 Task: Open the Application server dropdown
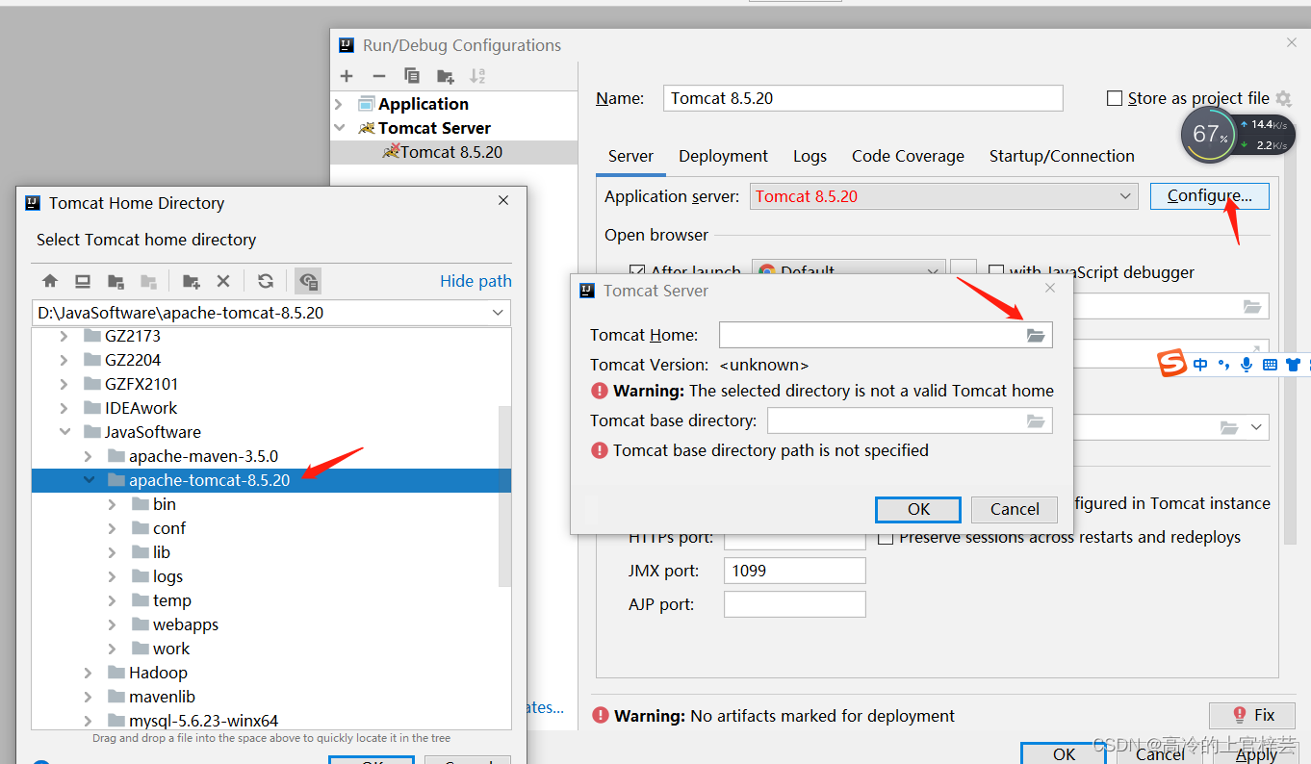coord(1125,196)
